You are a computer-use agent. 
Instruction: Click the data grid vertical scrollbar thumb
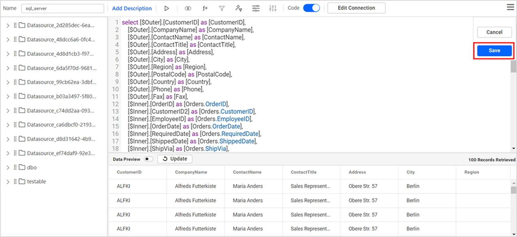pyautogui.click(x=514, y=190)
